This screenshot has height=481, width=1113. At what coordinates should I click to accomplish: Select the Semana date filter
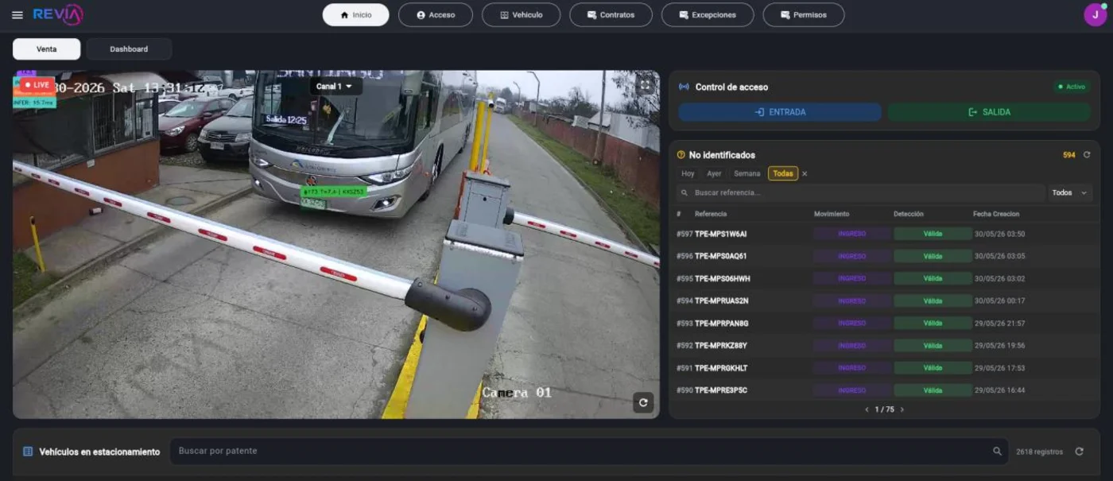pos(747,173)
